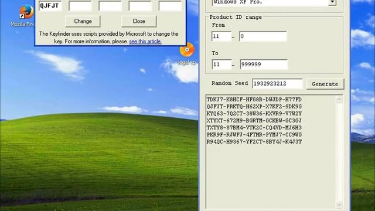Click the Change button in Keyfinder
Screen dimensions: 375x211
(x=83, y=21)
